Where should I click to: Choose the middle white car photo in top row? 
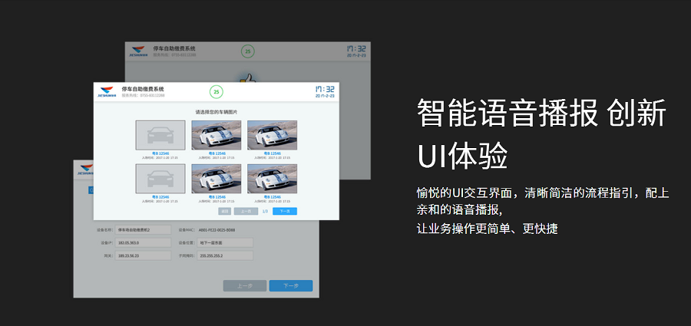(x=217, y=135)
